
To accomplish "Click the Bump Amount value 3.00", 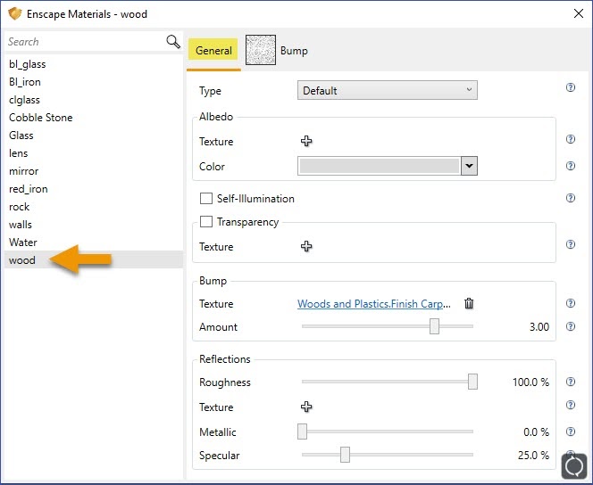I will pyautogui.click(x=539, y=327).
